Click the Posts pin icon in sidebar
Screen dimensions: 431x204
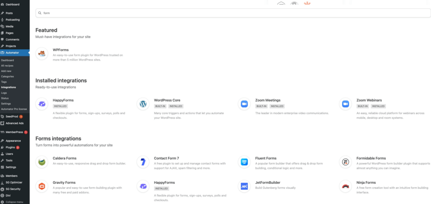[x=3, y=13]
